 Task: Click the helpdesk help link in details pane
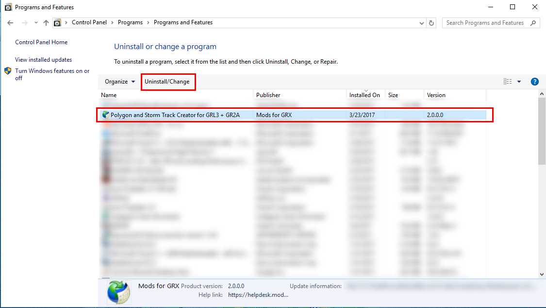258,295
